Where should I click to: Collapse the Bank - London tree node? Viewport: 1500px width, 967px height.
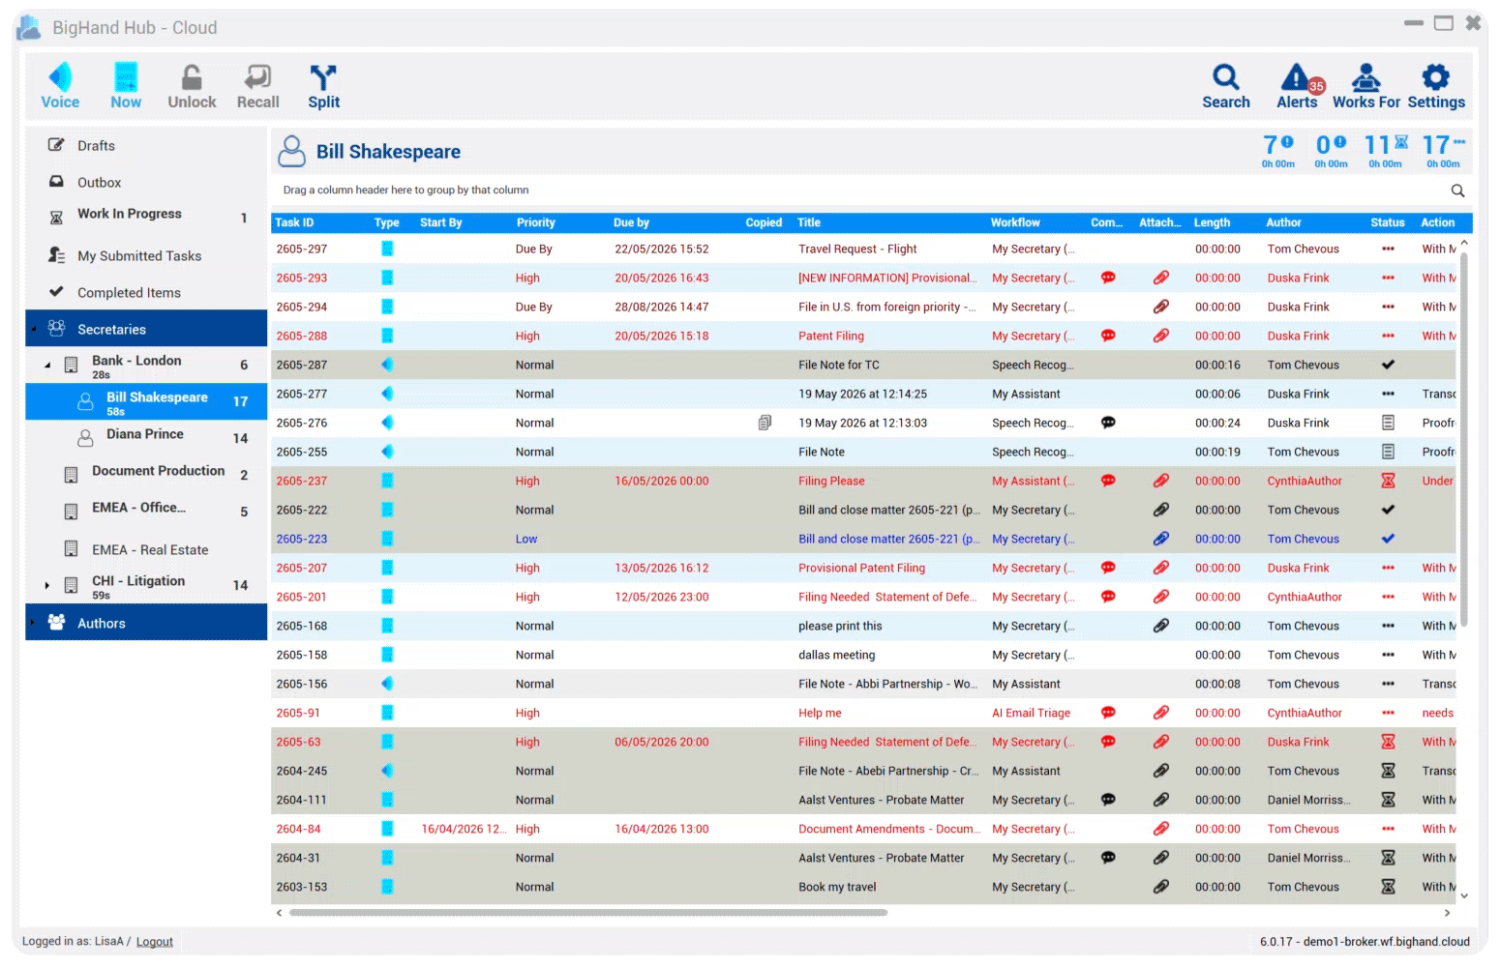[x=47, y=366]
